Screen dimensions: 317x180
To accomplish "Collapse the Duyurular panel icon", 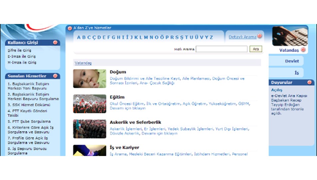I will point(310,82).
